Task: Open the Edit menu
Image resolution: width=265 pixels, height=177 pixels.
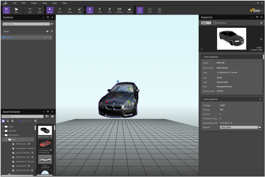Action: point(24,3)
